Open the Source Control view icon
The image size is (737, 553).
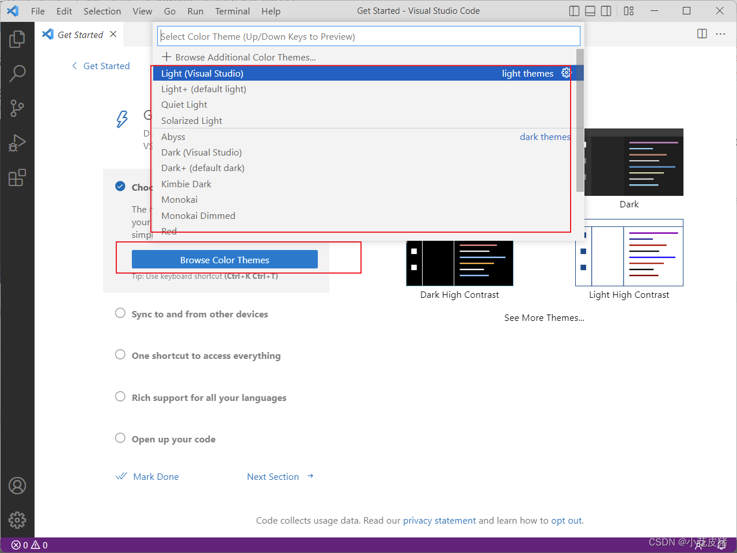[x=17, y=108]
